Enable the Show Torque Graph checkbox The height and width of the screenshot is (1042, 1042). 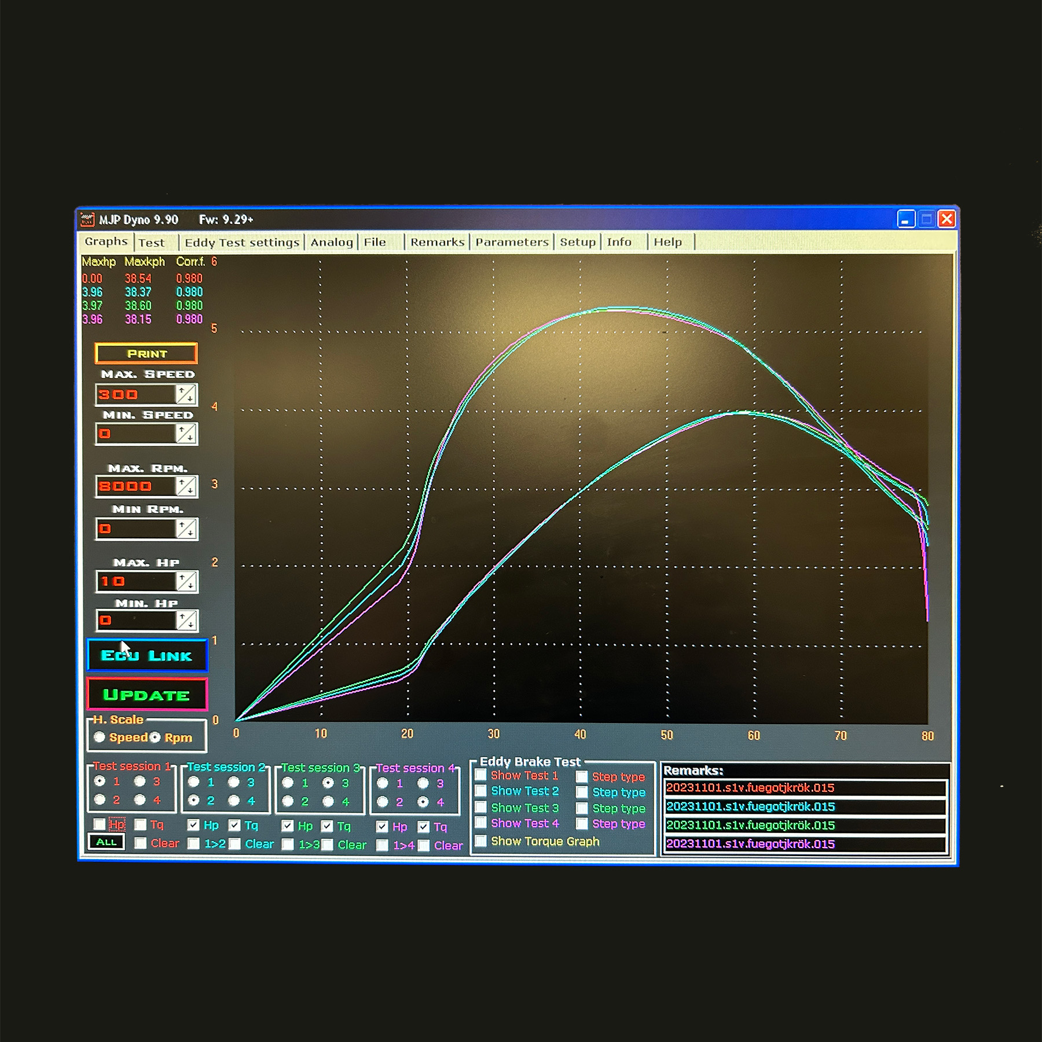click(480, 841)
